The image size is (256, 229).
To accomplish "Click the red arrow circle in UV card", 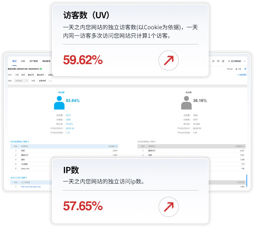I will pos(168,60).
